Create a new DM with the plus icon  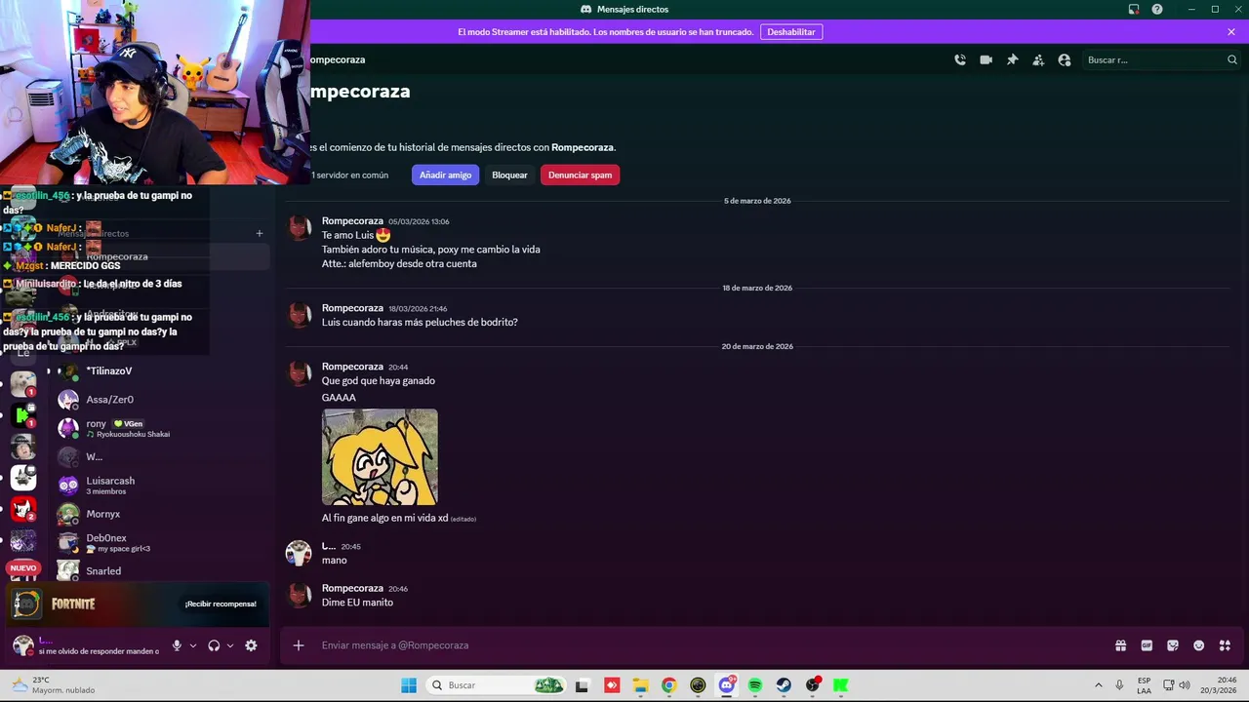click(x=260, y=233)
